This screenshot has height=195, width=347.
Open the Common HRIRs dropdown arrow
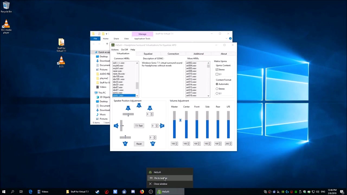pyautogui.click(x=137, y=96)
